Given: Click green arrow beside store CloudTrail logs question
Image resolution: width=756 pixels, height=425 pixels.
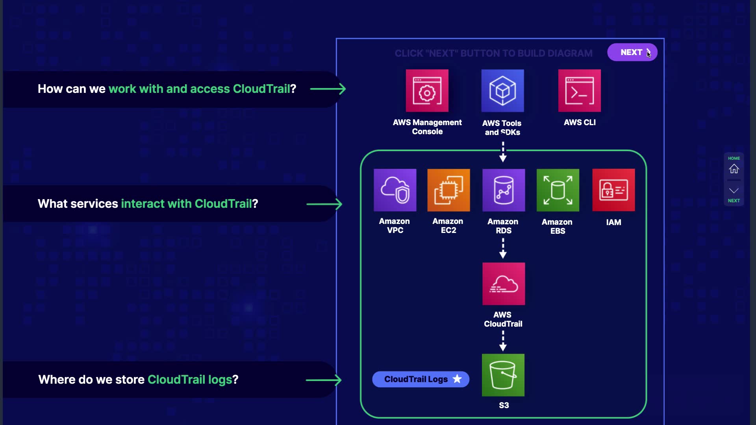Looking at the screenshot, I should [x=324, y=380].
